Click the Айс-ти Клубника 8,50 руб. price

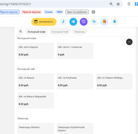click(x=63, y=85)
